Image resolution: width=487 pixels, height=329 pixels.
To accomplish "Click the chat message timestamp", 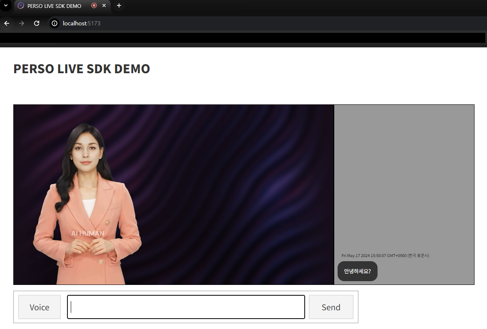I will click(385, 255).
